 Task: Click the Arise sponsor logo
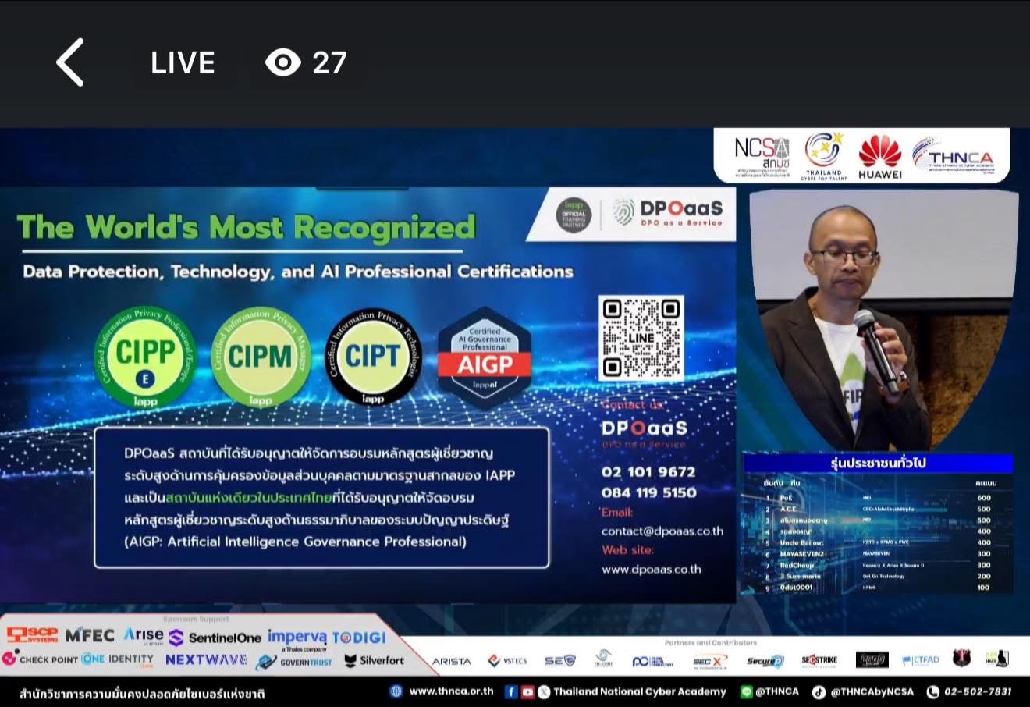144,635
